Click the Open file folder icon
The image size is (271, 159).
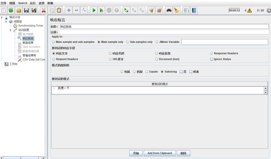coord(19,10)
